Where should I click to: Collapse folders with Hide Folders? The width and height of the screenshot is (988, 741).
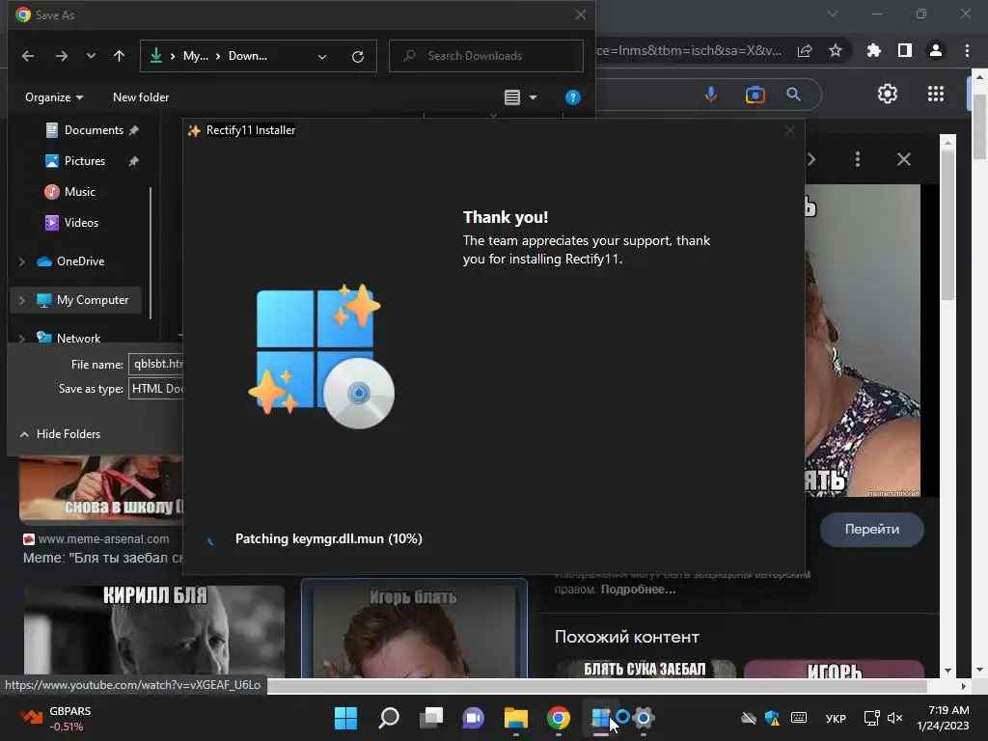61,434
